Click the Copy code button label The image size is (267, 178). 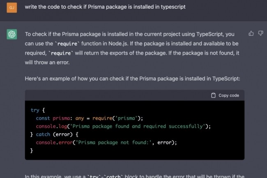[x=229, y=95]
